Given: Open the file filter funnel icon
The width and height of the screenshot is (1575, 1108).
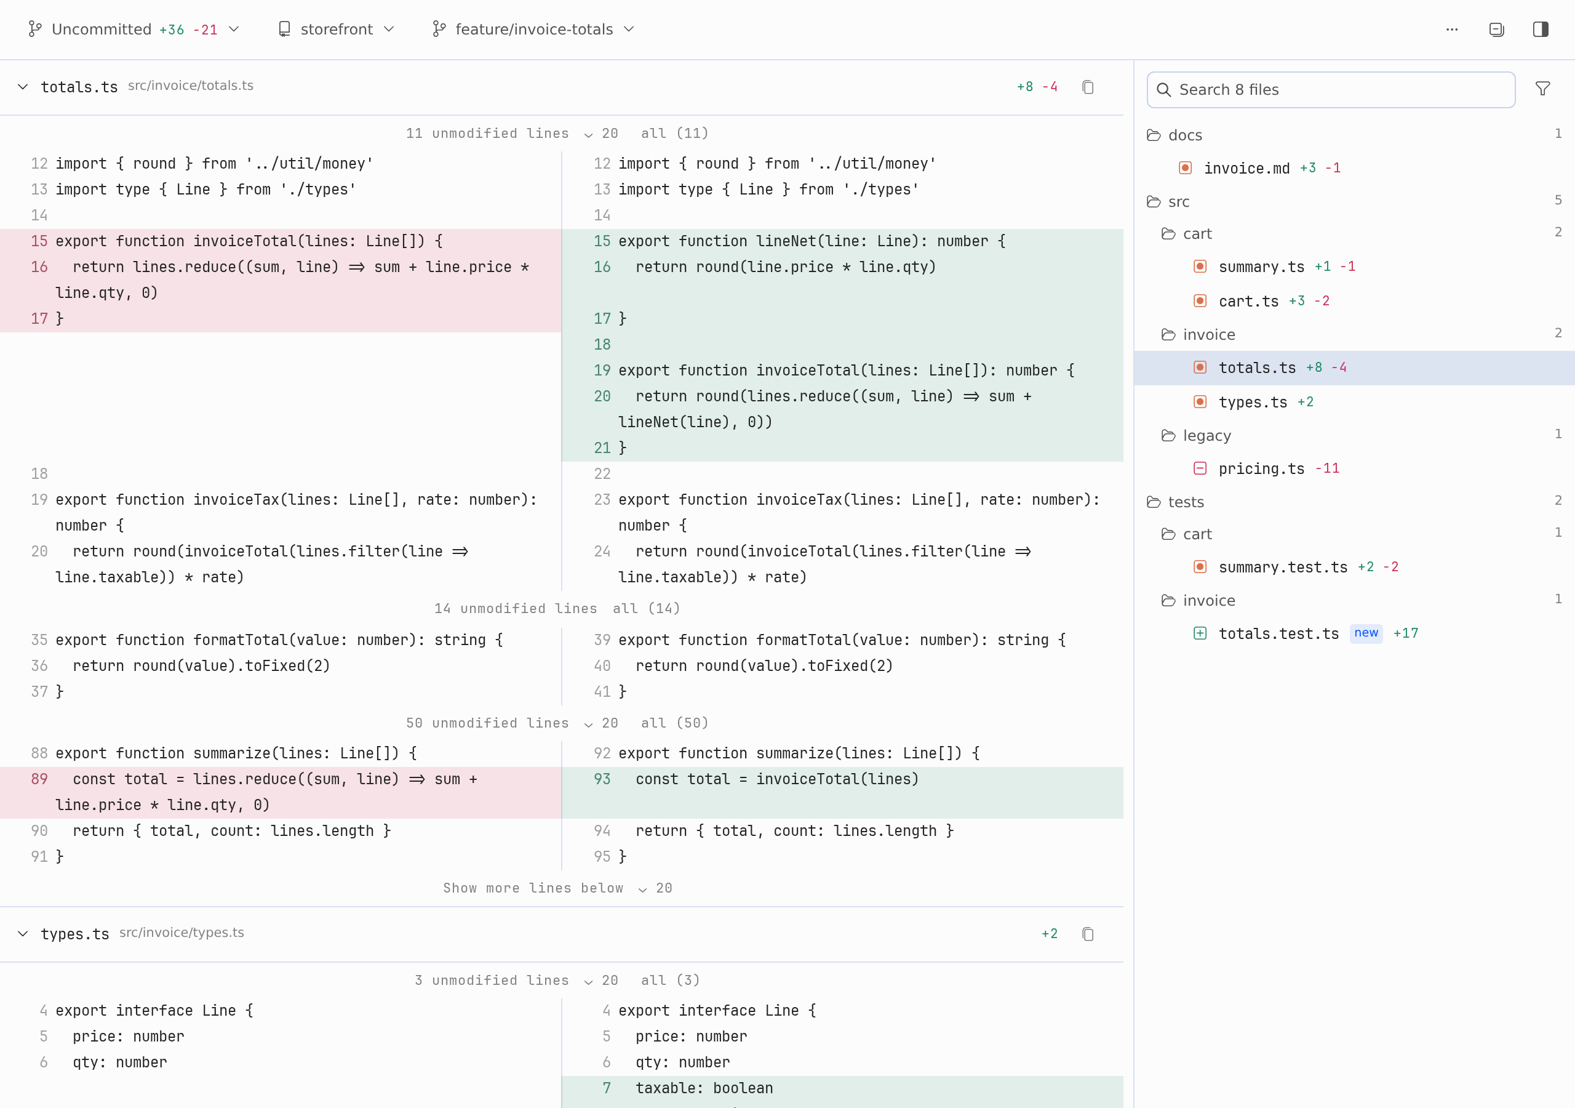Looking at the screenshot, I should tap(1543, 89).
